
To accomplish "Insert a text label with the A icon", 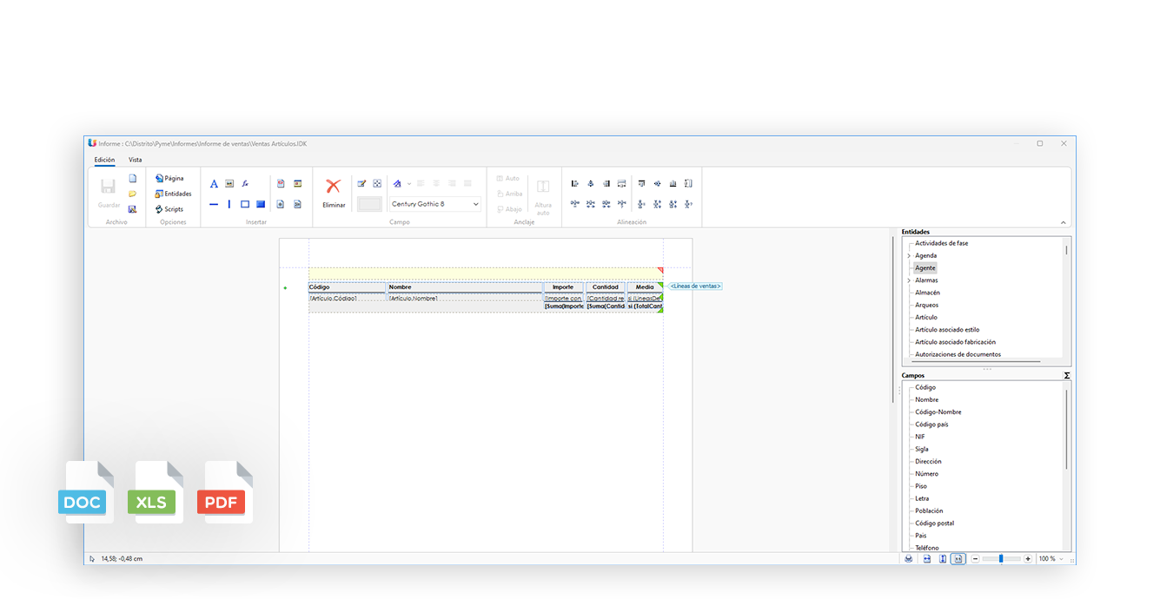I will point(214,184).
